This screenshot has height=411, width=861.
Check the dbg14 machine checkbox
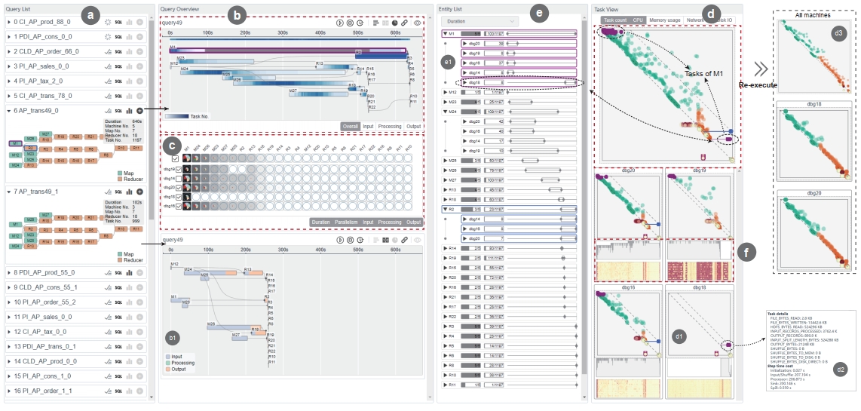[x=179, y=179]
